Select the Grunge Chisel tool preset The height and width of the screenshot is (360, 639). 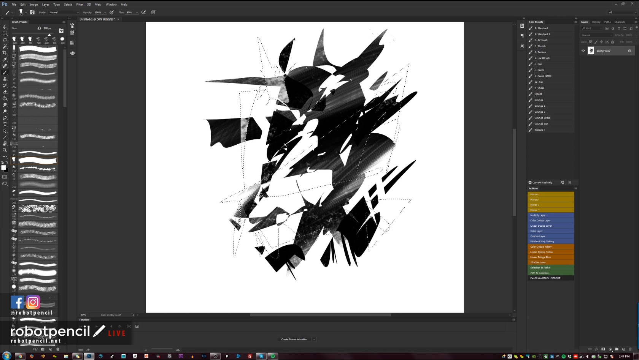(x=542, y=118)
